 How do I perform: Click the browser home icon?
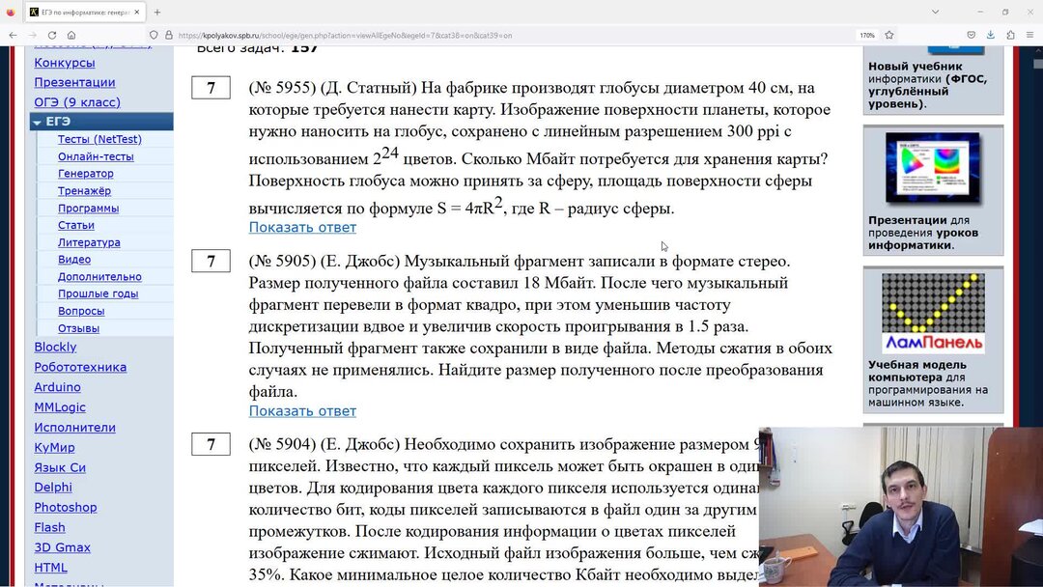click(71, 35)
